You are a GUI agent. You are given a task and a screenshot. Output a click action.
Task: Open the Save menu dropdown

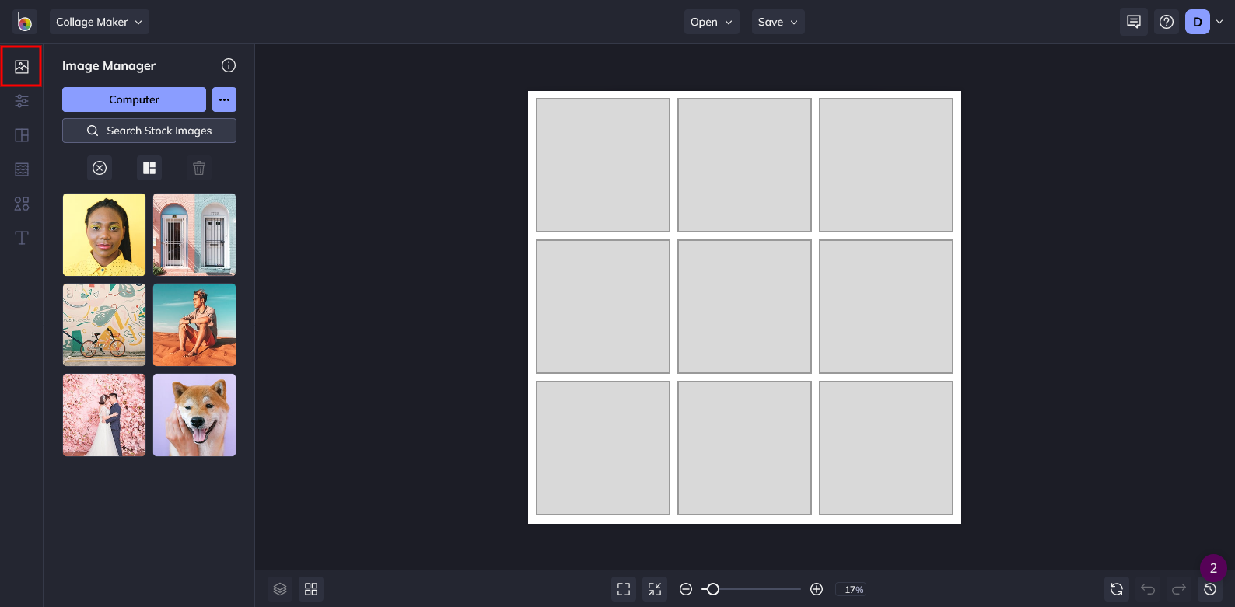coord(778,22)
